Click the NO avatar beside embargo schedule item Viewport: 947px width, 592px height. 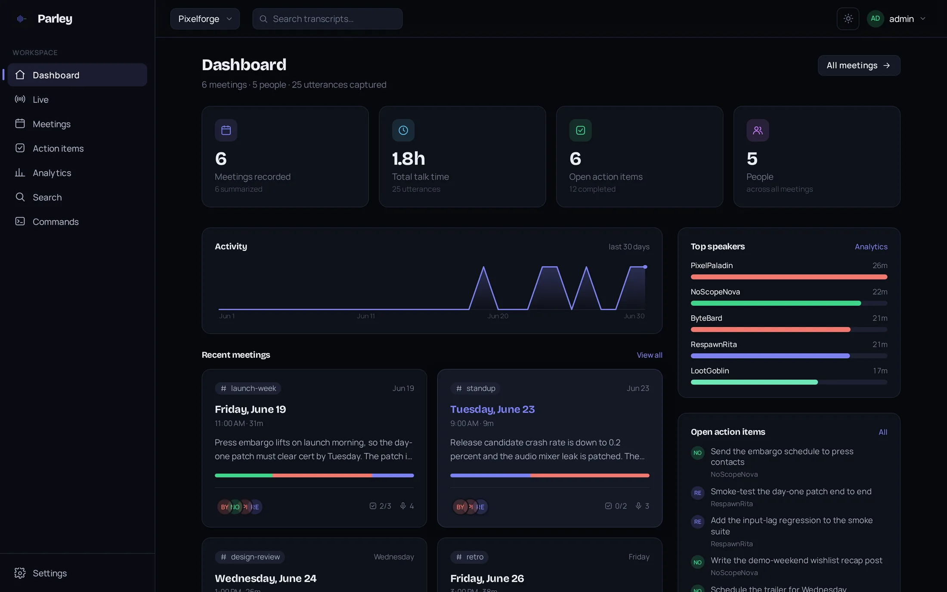697,453
